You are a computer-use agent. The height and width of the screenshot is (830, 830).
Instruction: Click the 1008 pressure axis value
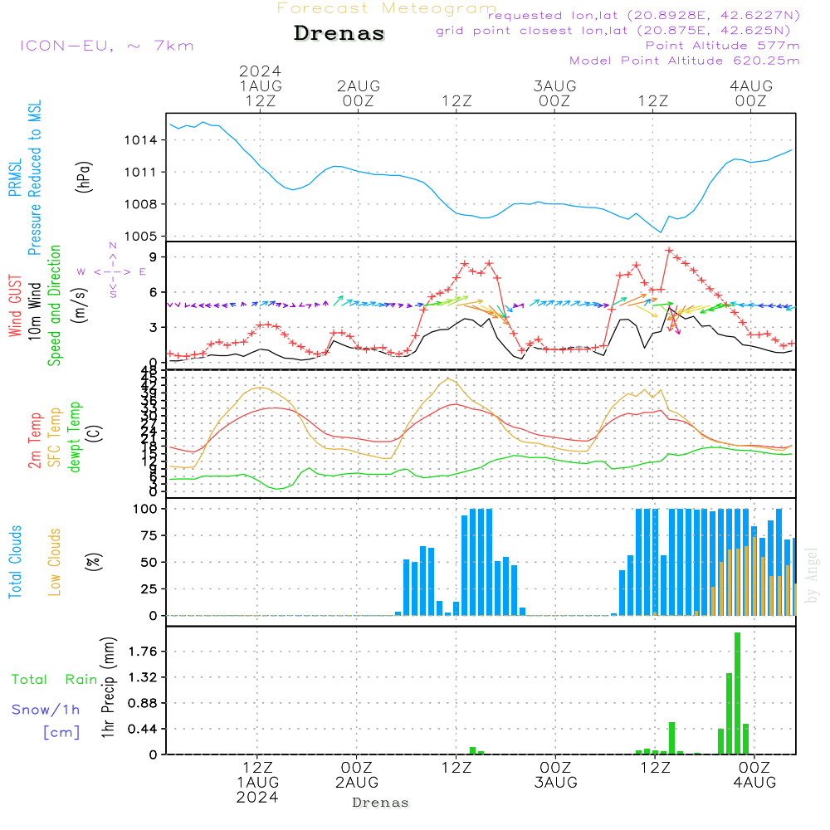(140, 204)
